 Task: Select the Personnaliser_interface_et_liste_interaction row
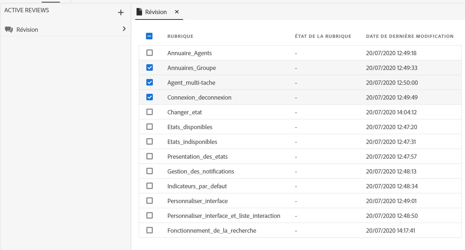click(224, 216)
